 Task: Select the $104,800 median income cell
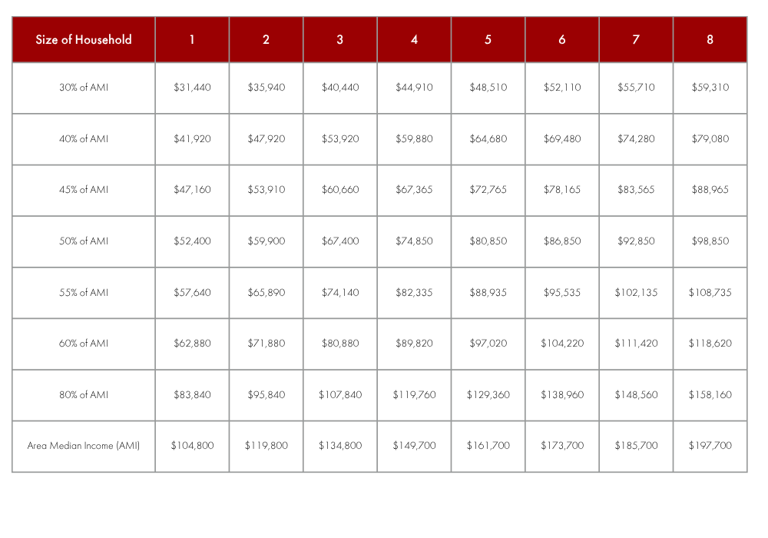click(192, 447)
